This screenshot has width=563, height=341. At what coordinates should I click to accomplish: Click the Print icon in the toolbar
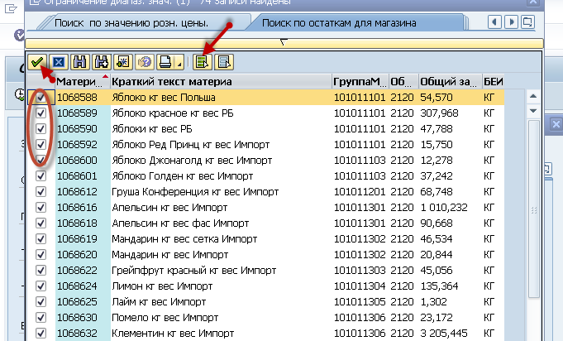coord(166,62)
